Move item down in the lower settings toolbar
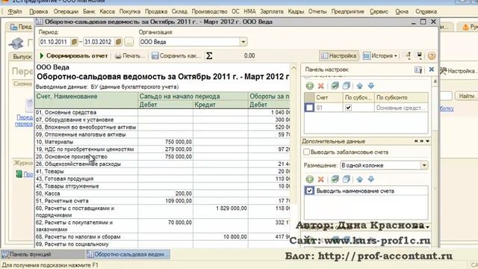This screenshot has height=269, width=478. pos(370,179)
